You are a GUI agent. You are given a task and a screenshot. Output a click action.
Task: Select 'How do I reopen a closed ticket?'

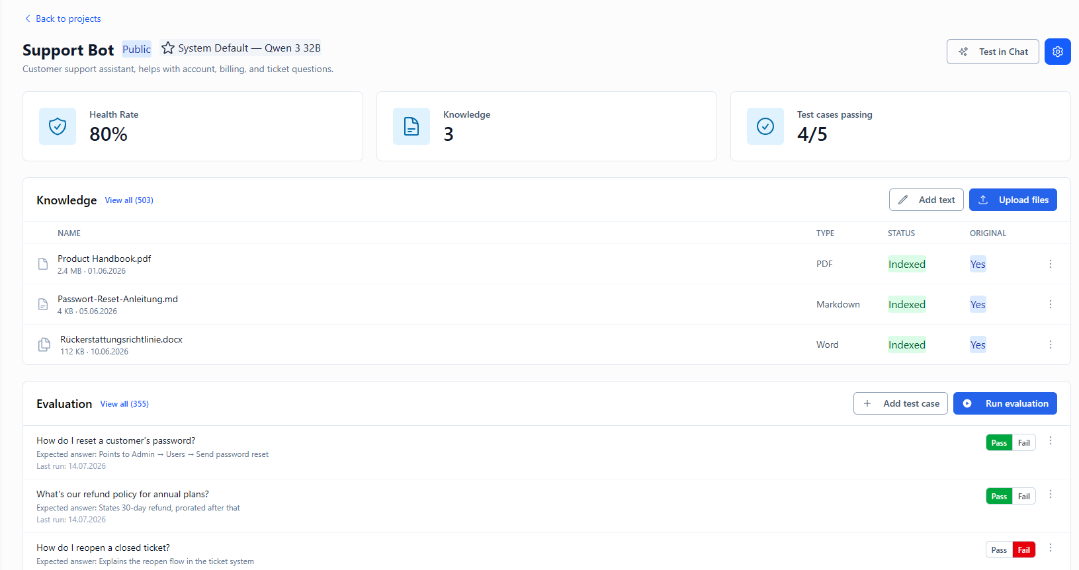(x=103, y=548)
